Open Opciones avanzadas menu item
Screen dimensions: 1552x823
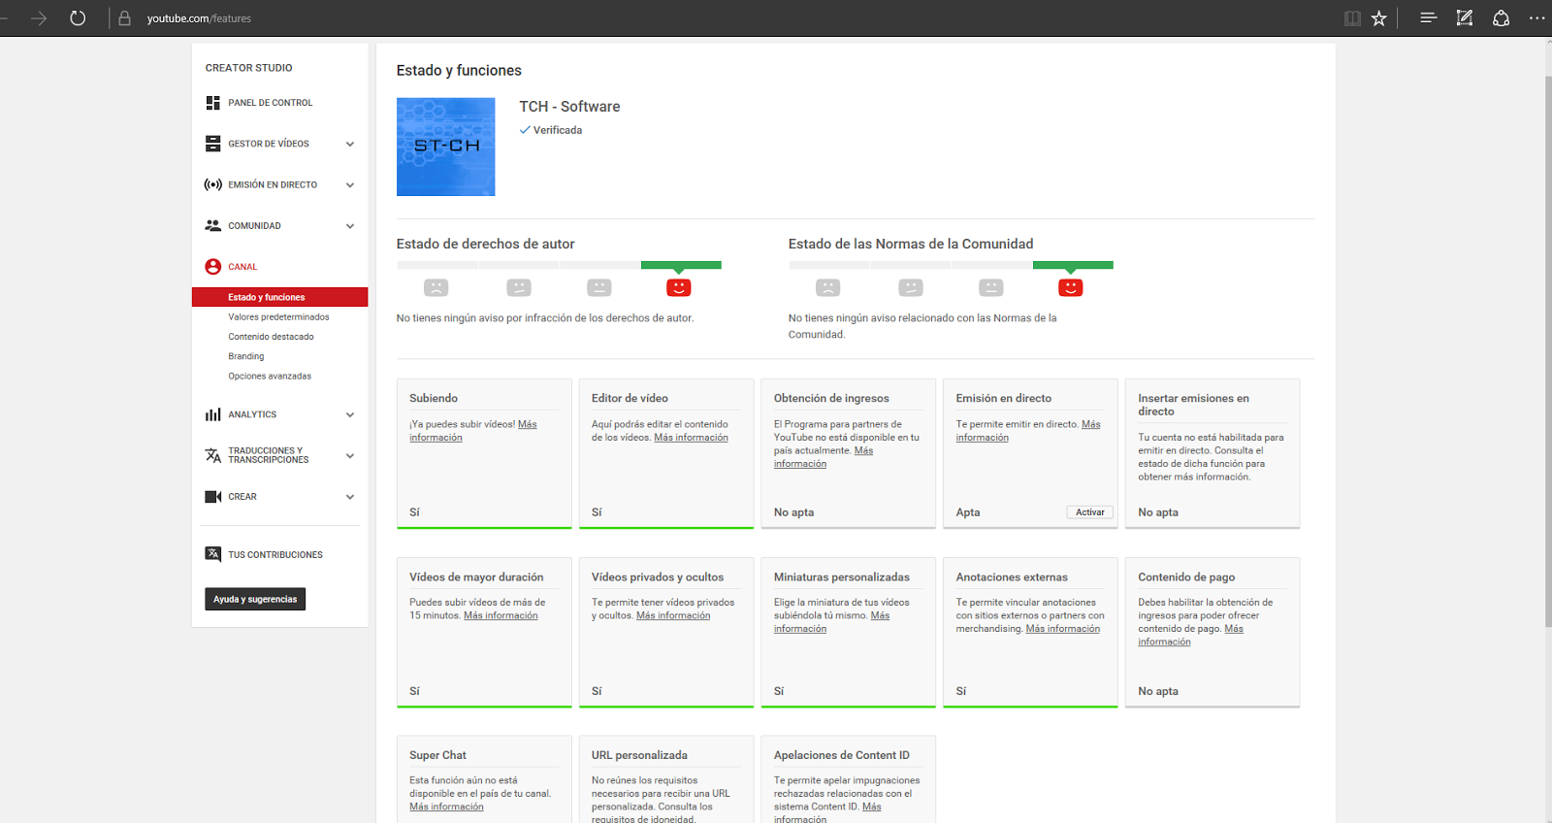click(x=270, y=377)
